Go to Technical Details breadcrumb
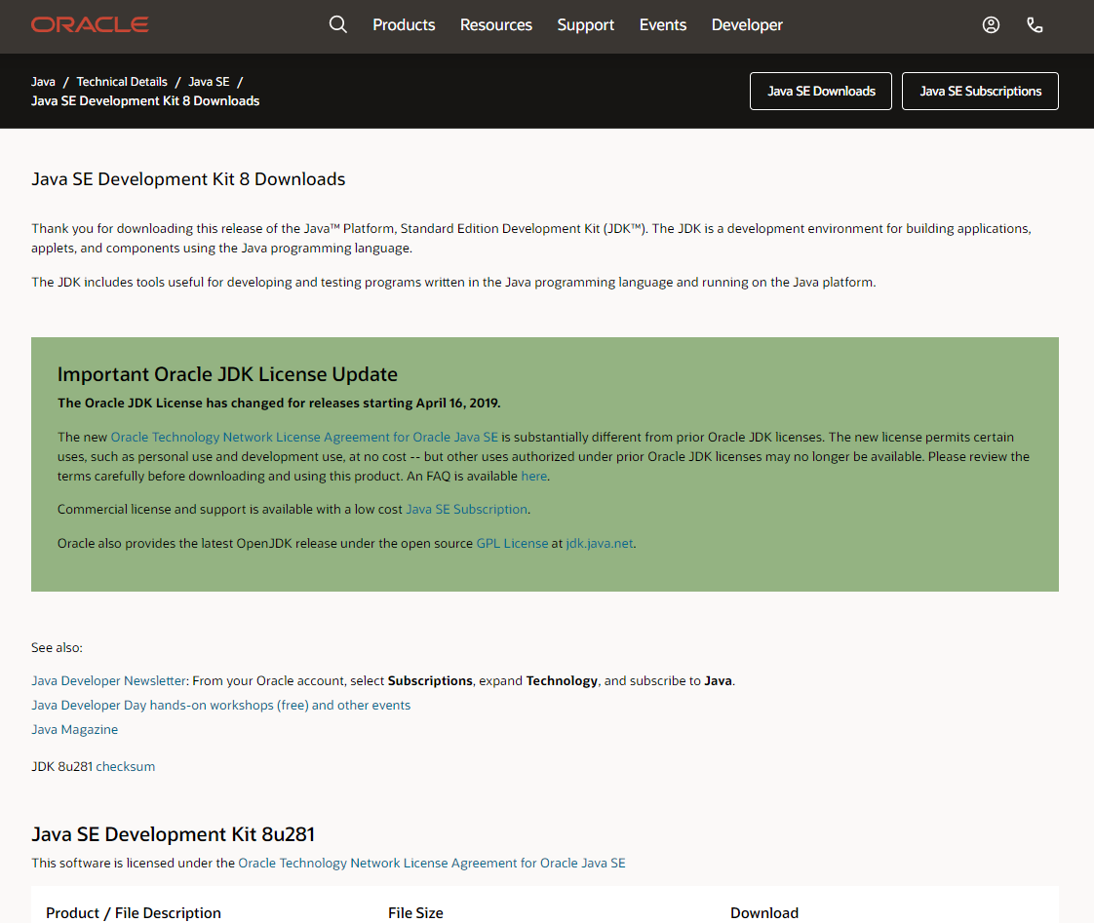The width and height of the screenshot is (1094, 923). pyautogui.click(x=122, y=82)
